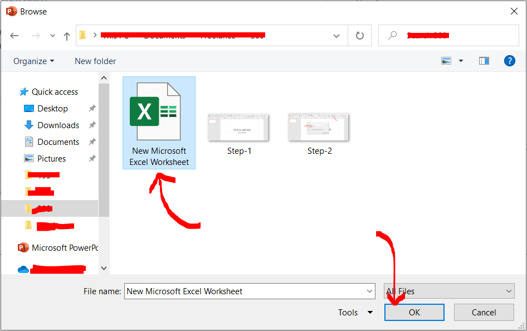Screen dimensions: 527x331
Task: Select the Step-1 thumbnail
Action: tap(238, 127)
